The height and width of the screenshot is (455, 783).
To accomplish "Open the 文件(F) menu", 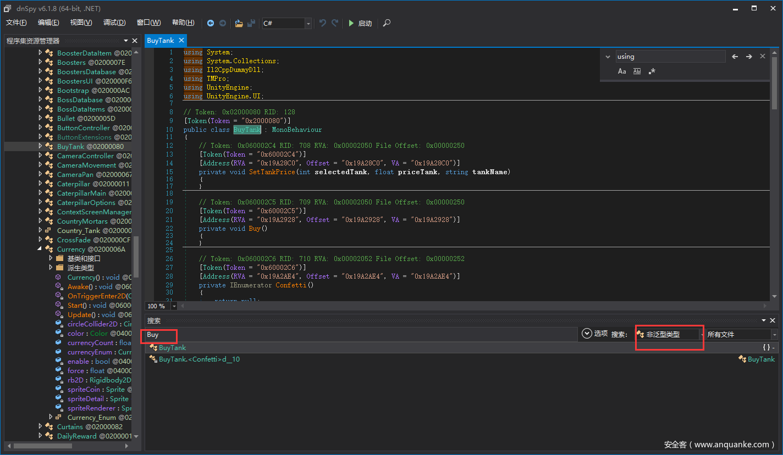I will click(16, 23).
